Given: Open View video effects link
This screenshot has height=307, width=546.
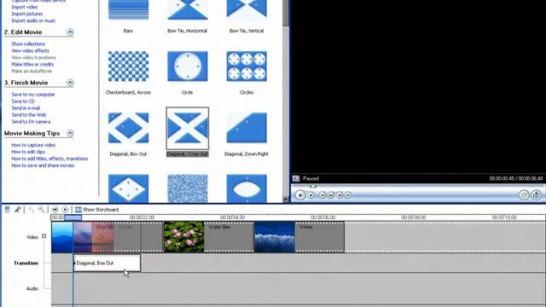Looking at the screenshot, I should pyautogui.click(x=30, y=51).
